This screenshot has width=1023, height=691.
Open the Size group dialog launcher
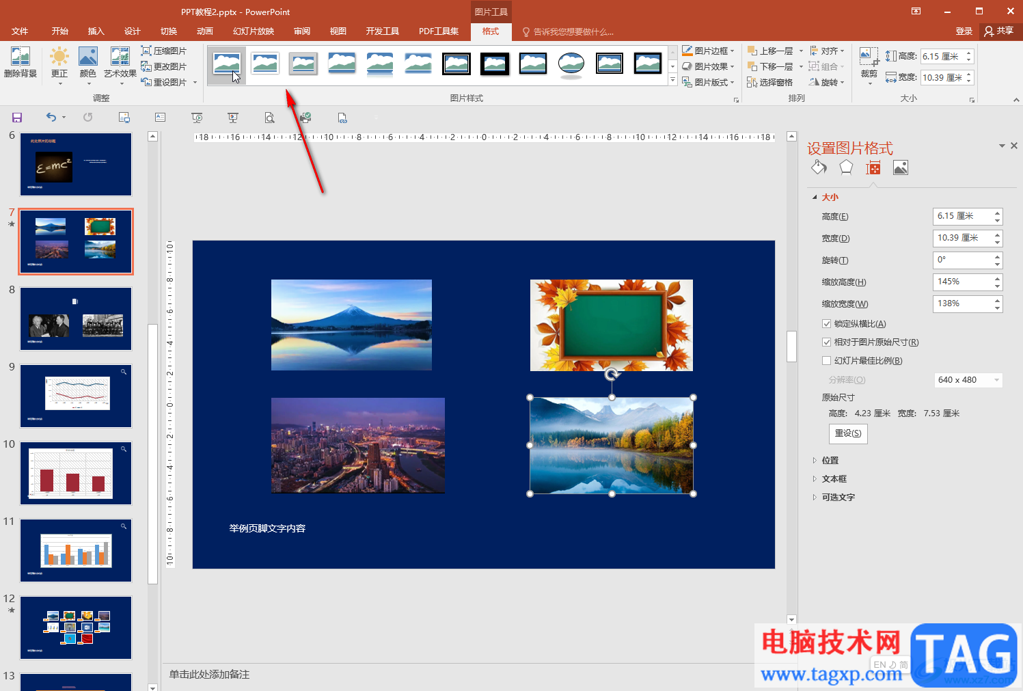pos(972,100)
